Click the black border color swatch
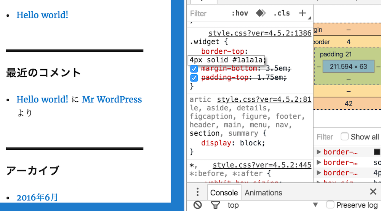 pos(377,152)
